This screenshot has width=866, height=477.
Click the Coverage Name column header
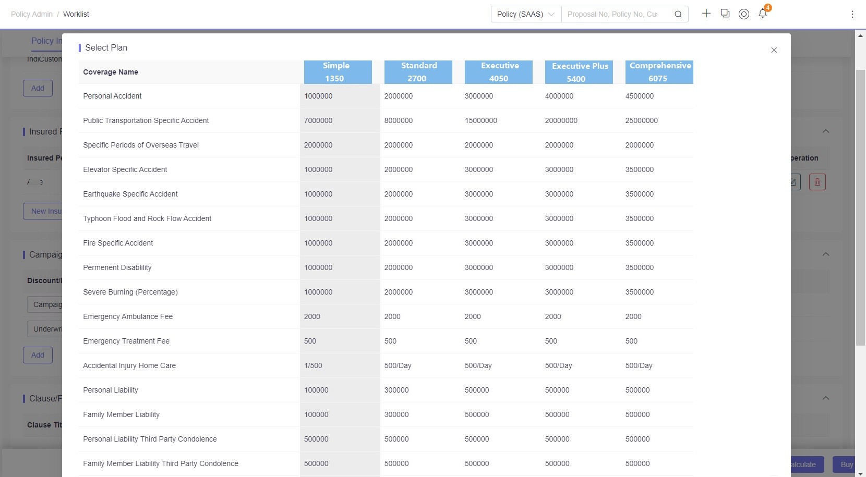[x=111, y=72]
